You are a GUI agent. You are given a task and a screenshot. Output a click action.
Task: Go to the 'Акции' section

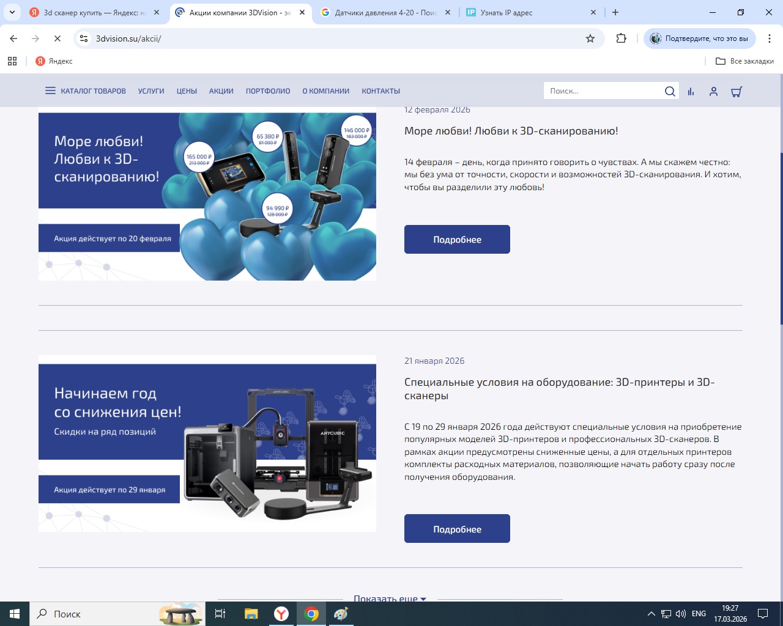click(221, 91)
